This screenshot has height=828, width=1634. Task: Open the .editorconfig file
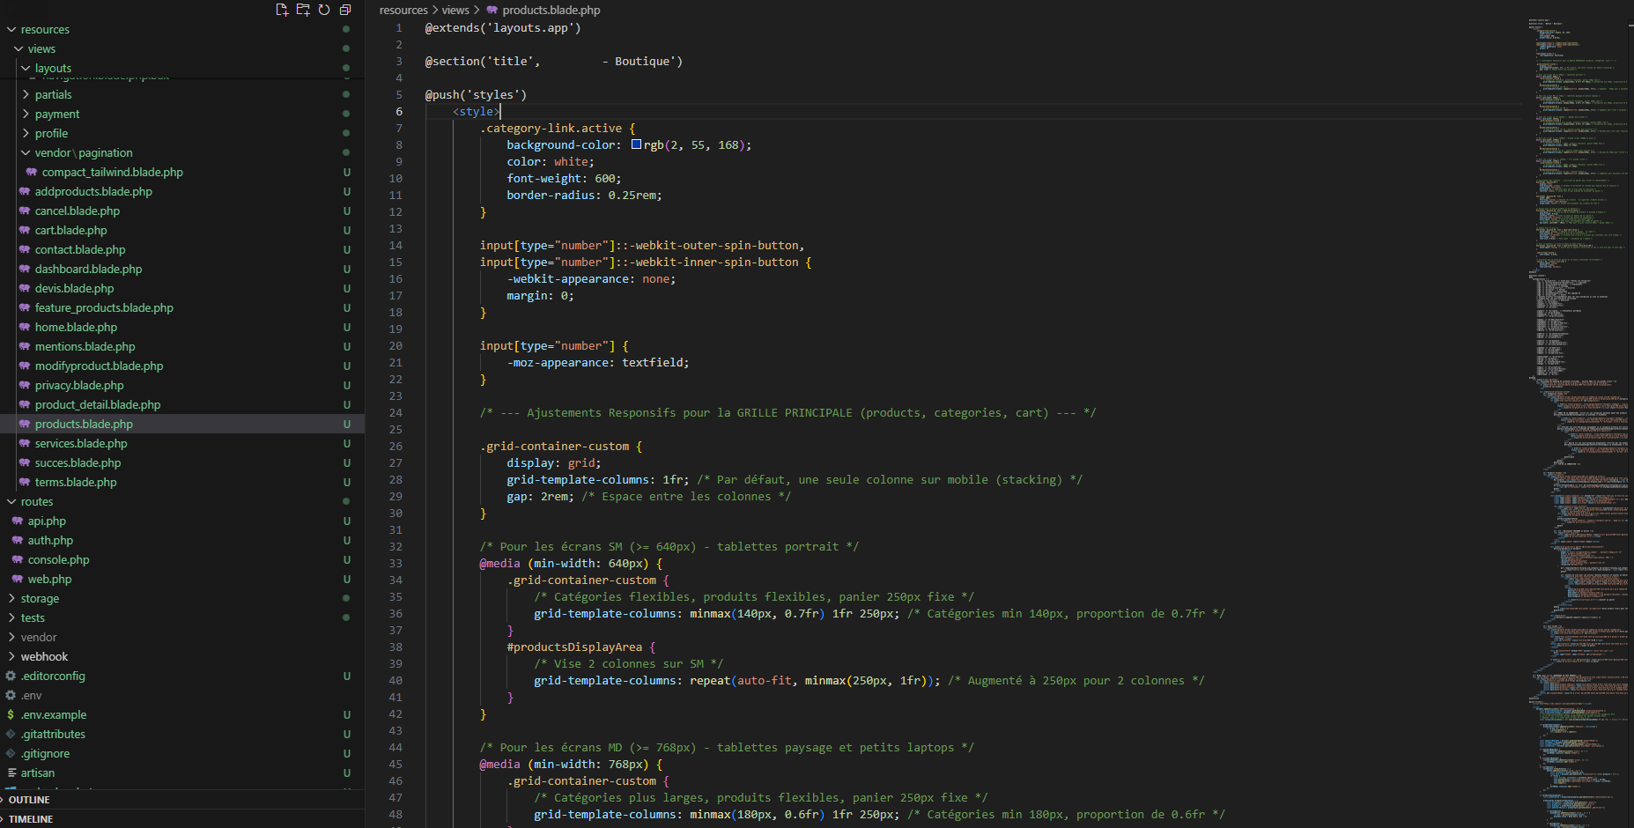coord(181,676)
